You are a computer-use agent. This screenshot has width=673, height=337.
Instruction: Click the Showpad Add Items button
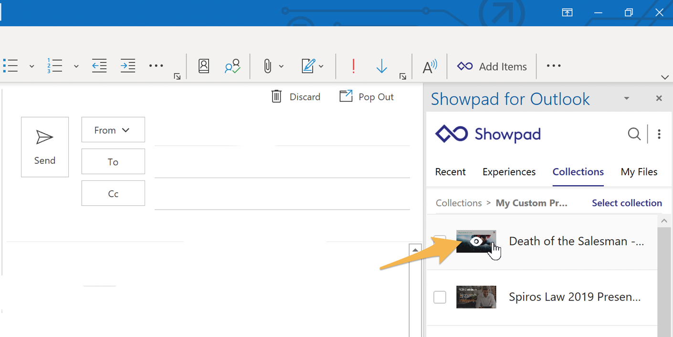click(x=492, y=66)
